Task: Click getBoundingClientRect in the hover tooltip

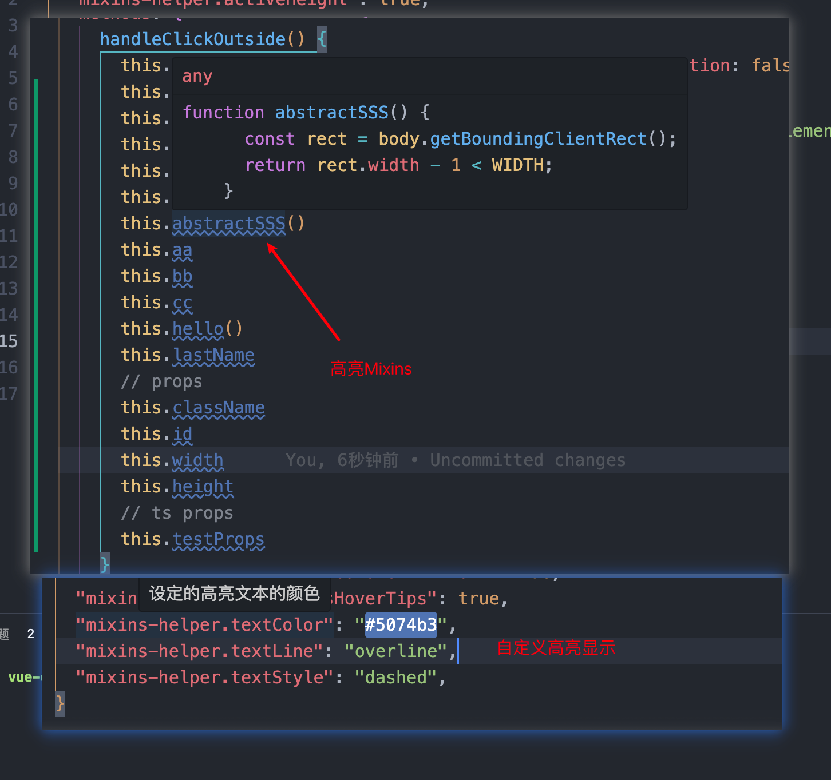Action: point(538,139)
